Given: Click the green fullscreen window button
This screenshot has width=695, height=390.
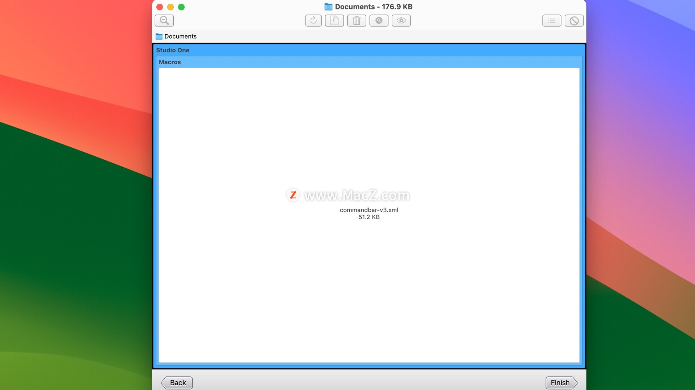Looking at the screenshot, I should (x=181, y=7).
